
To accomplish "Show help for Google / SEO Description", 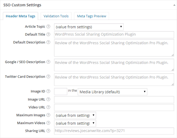I will pos(48,62).
